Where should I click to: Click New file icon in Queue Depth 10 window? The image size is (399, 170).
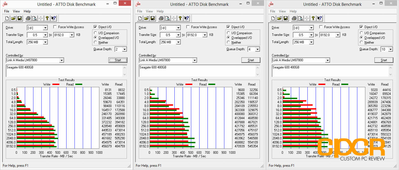pyautogui.click(x=273, y=18)
